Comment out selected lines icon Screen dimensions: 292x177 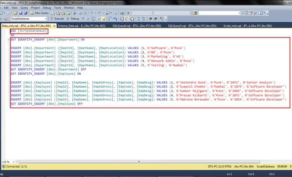[138, 19]
